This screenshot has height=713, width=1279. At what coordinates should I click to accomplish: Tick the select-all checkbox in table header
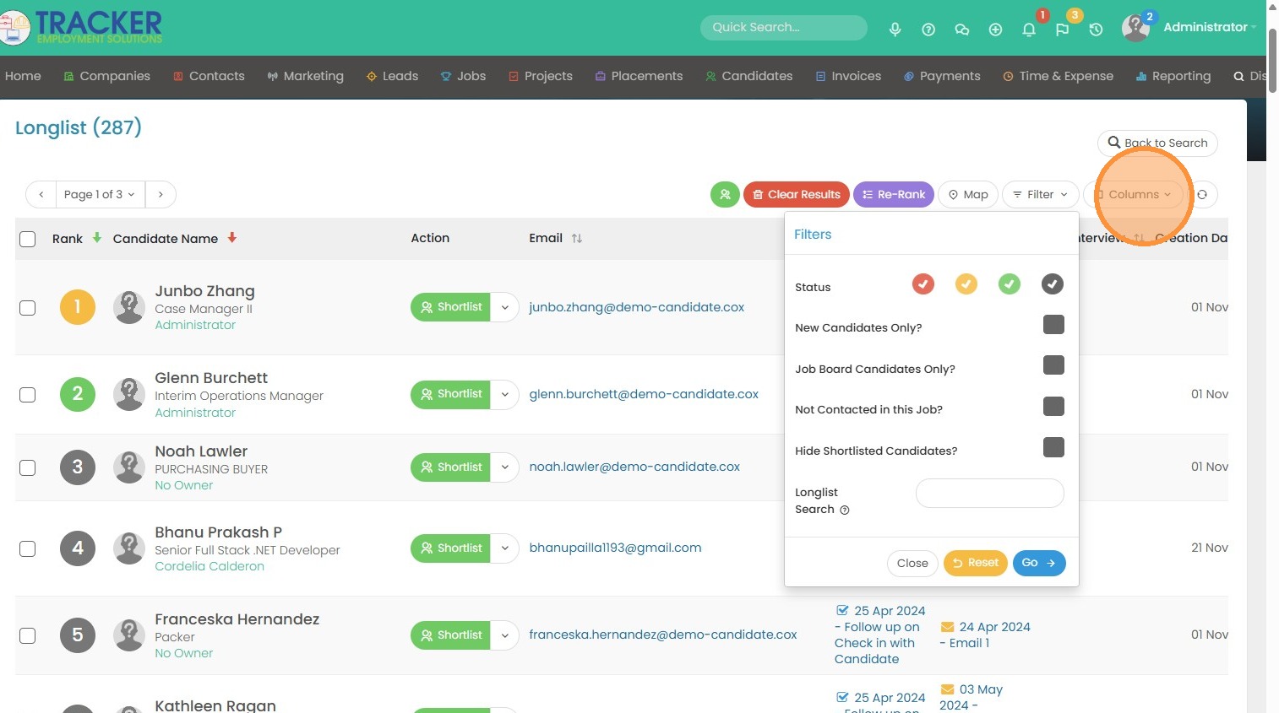pyautogui.click(x=28, y=239)
